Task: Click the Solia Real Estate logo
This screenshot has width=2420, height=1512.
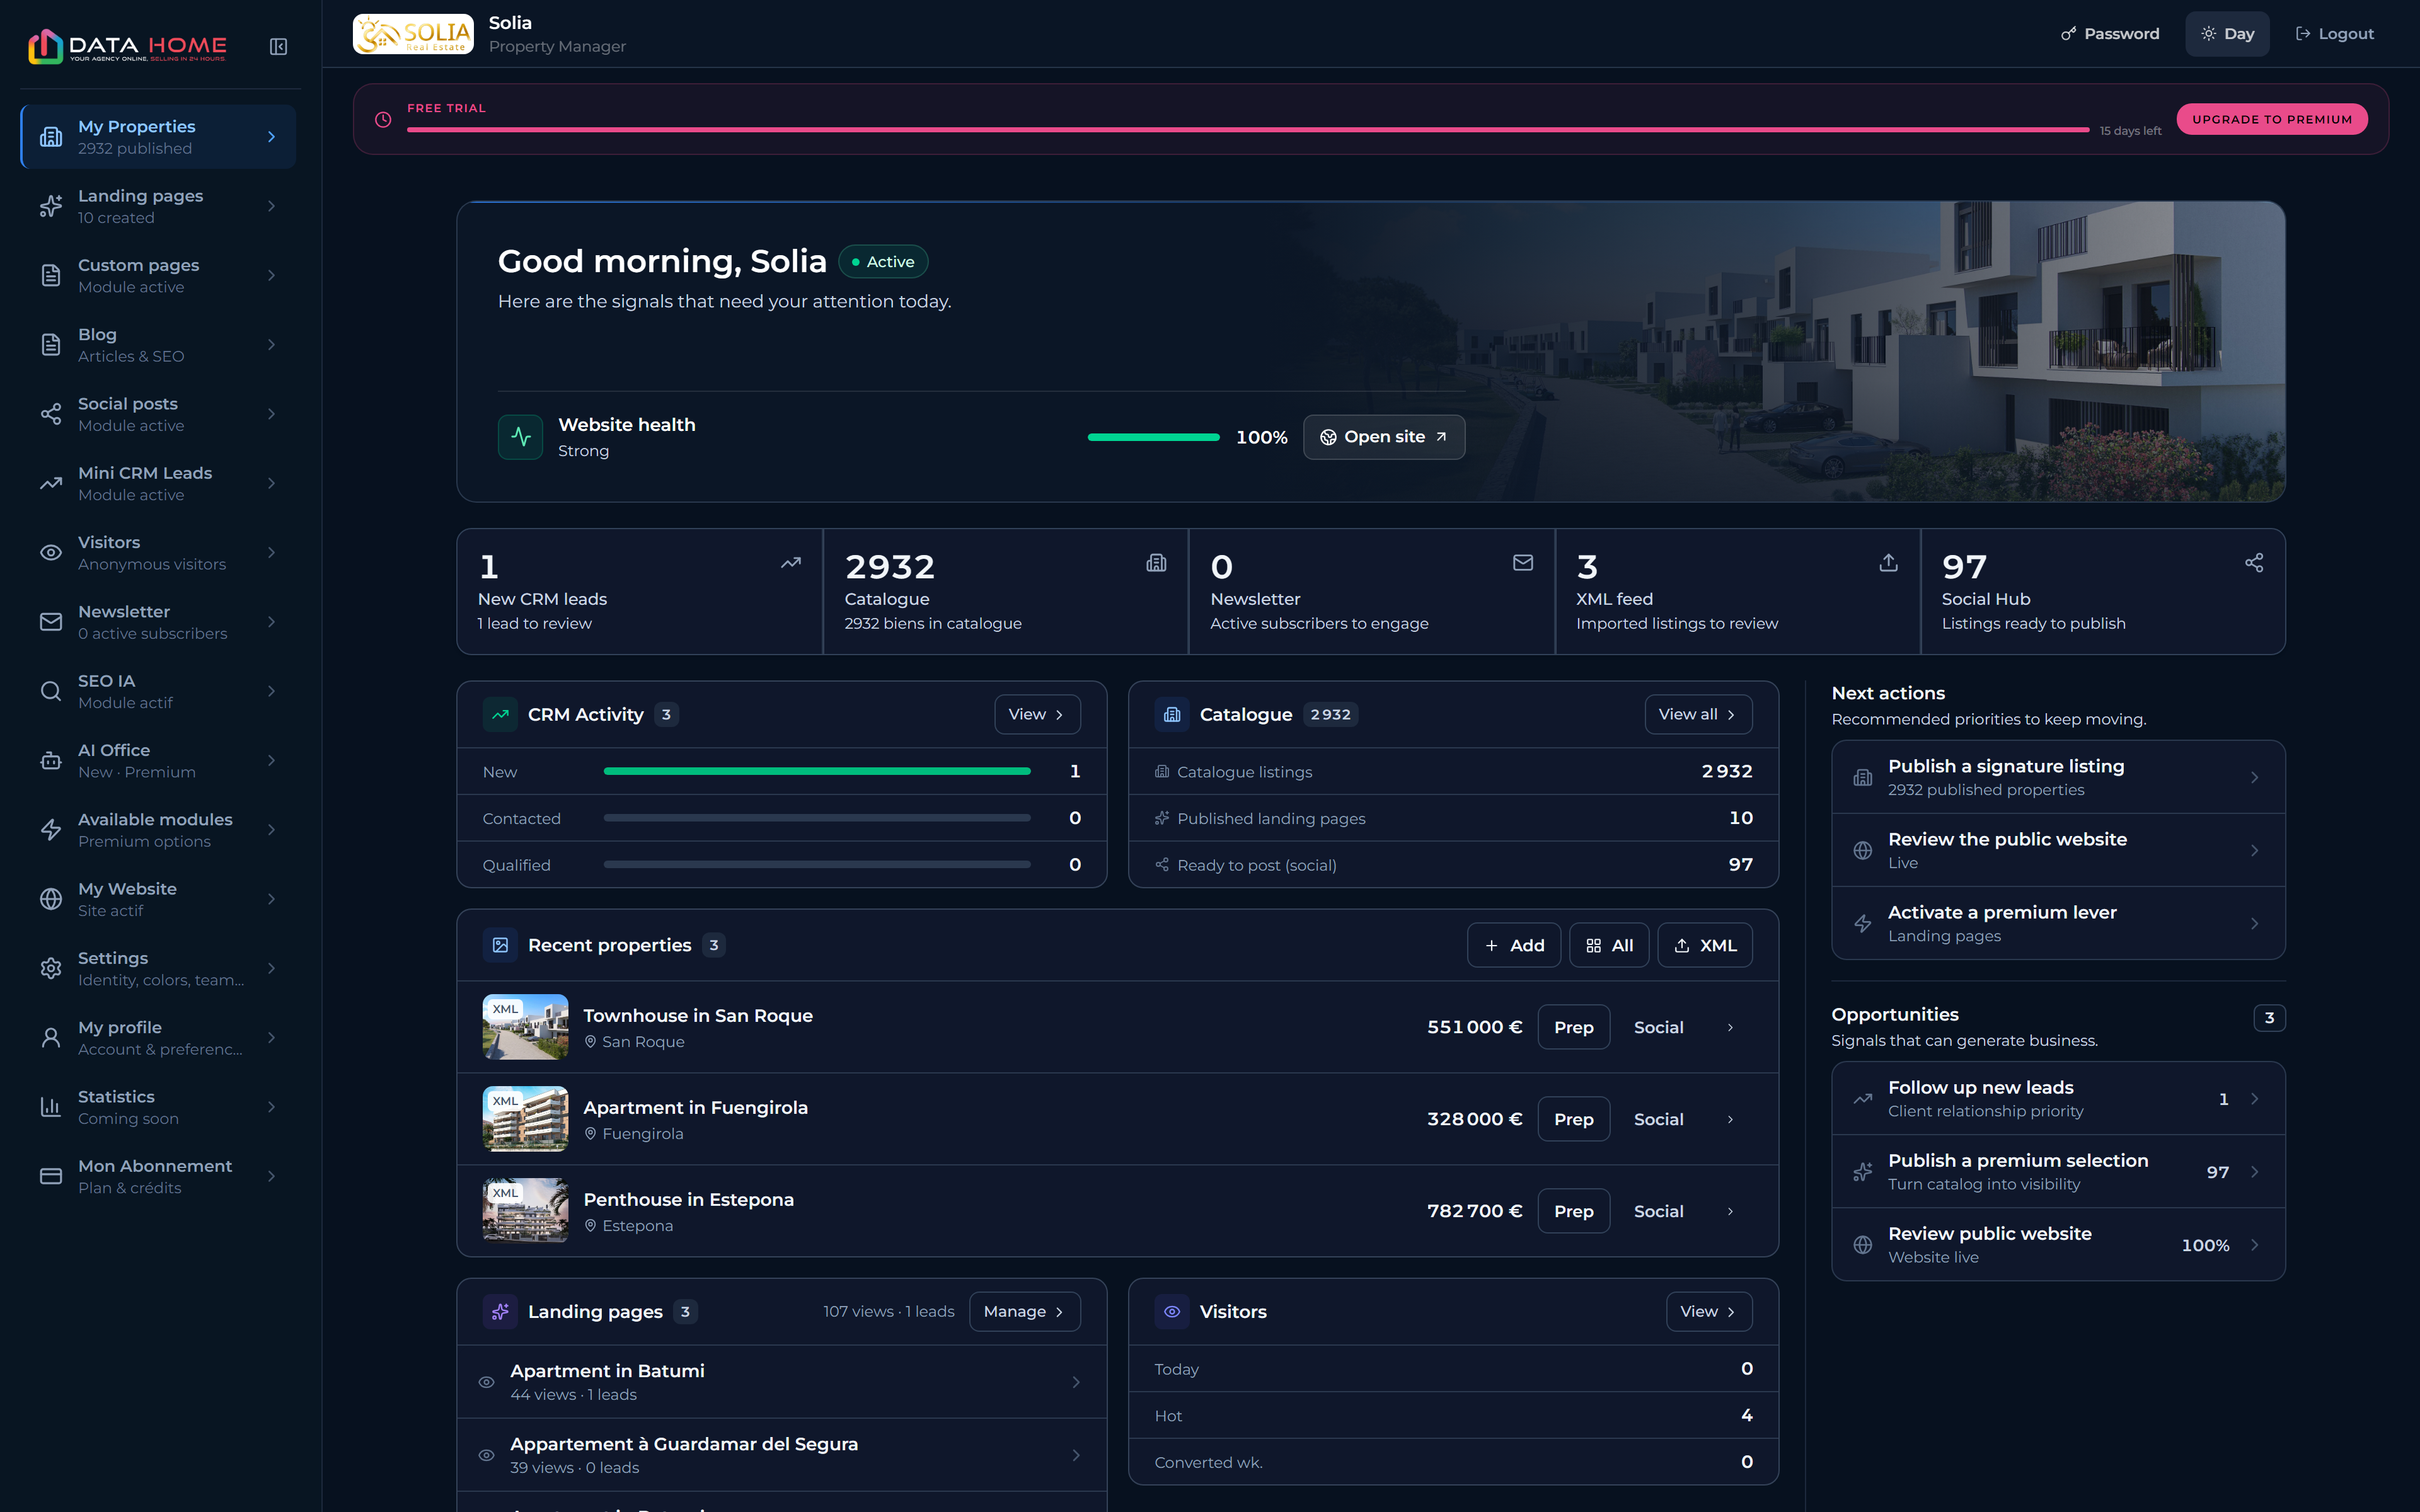Action: 413,34
